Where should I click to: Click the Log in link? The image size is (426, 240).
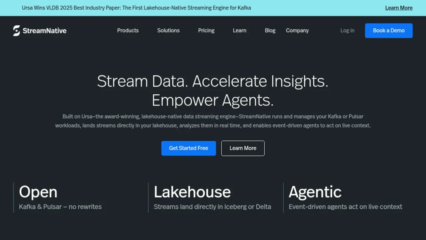click(x=347, y=30)
